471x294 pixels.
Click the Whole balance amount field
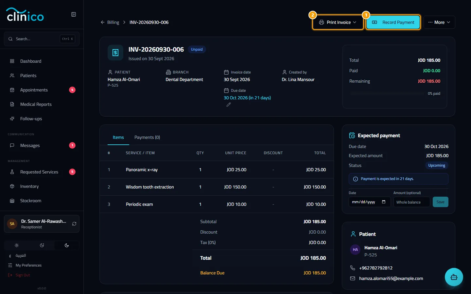[x=411, y=202]
